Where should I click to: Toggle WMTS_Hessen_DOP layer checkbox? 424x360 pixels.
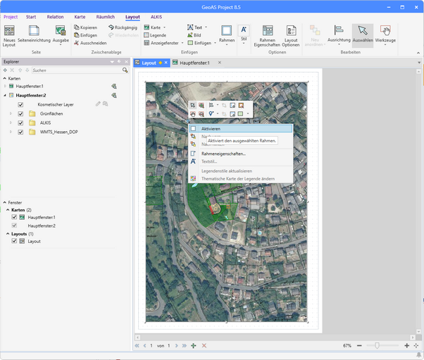20,132
